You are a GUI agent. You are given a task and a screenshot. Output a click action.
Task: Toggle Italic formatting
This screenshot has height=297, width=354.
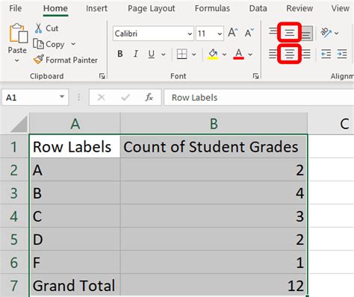pyautogui.click(x=136, y=54)
